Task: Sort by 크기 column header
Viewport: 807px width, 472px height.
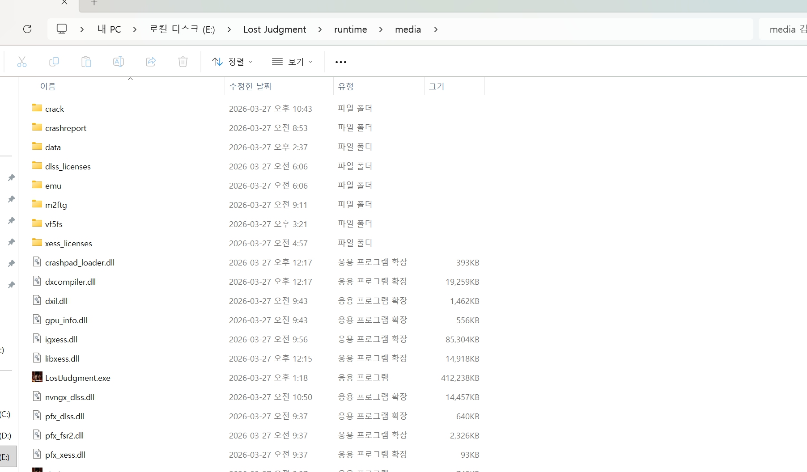Action: (x=437, y=87)
